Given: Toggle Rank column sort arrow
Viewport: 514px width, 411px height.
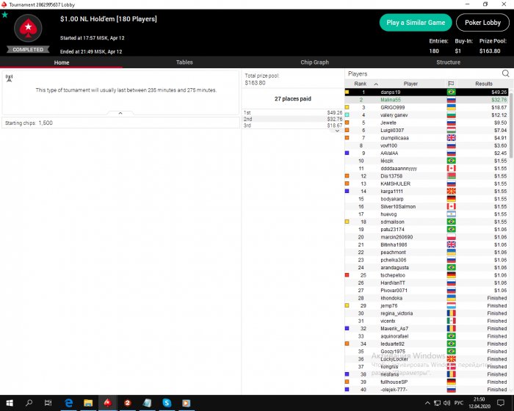Looking at the screenshot, I should [x=376, y=84].
